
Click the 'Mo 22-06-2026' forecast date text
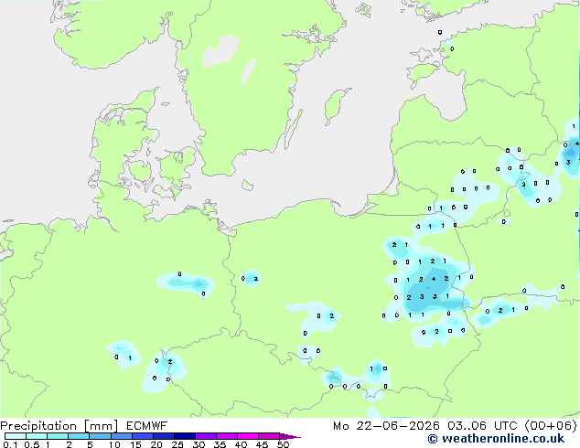coord(387,426)
